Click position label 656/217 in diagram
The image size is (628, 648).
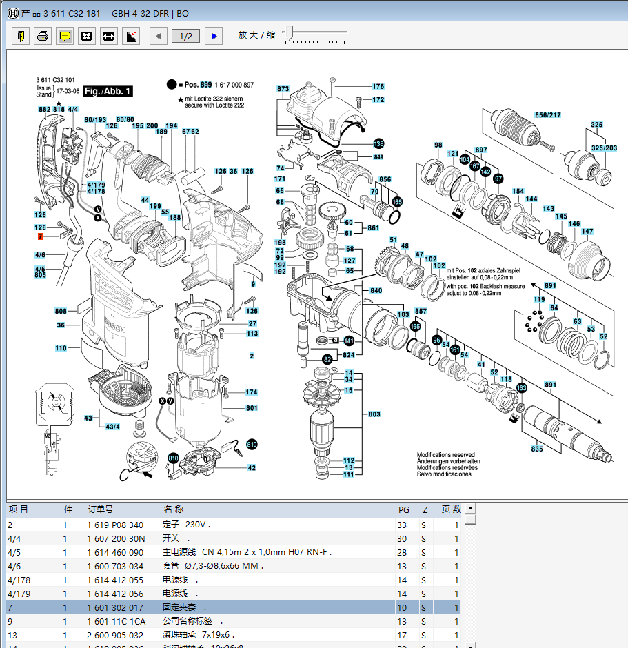click(x=548, y=115)
